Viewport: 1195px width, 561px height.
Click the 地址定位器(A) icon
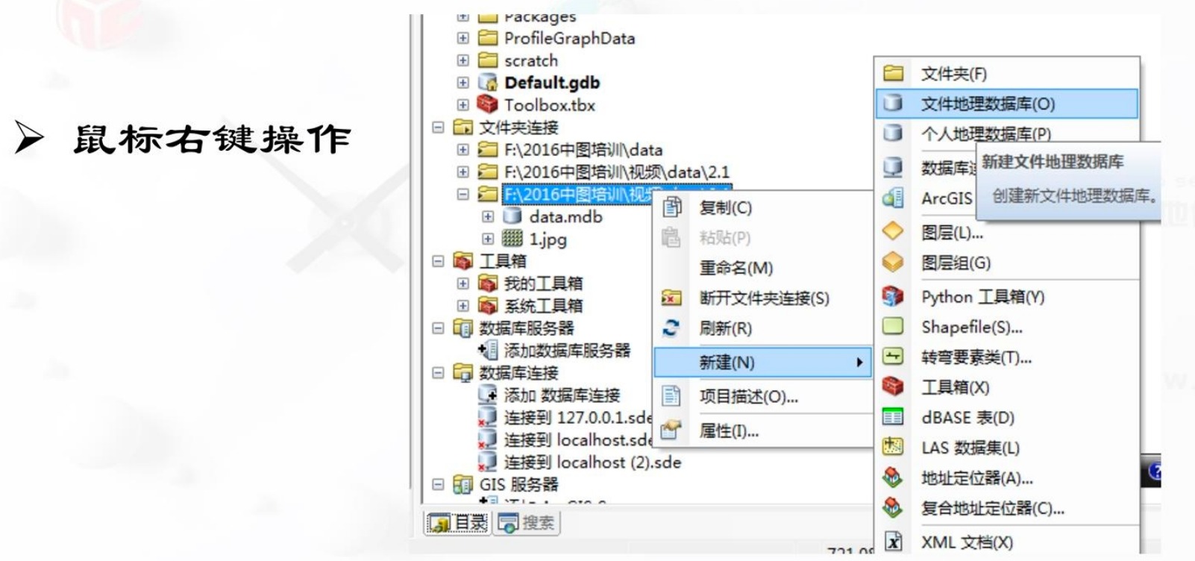click(x=893, y=477)
